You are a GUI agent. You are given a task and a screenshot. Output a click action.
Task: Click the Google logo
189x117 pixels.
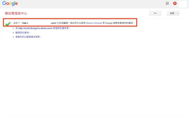(10, 3)
